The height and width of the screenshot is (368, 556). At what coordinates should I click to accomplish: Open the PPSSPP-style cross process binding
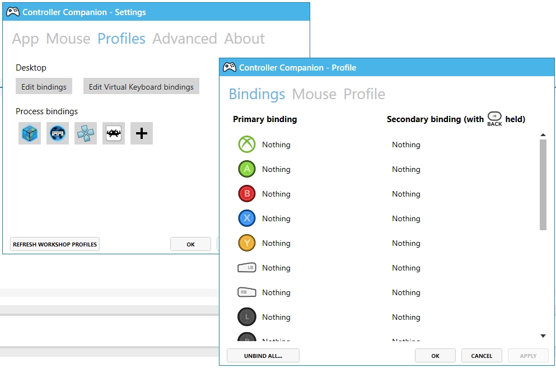(86, 133)
